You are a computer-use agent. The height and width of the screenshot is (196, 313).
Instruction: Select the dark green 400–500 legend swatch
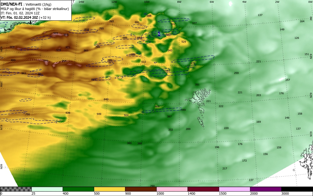(78, 189)
